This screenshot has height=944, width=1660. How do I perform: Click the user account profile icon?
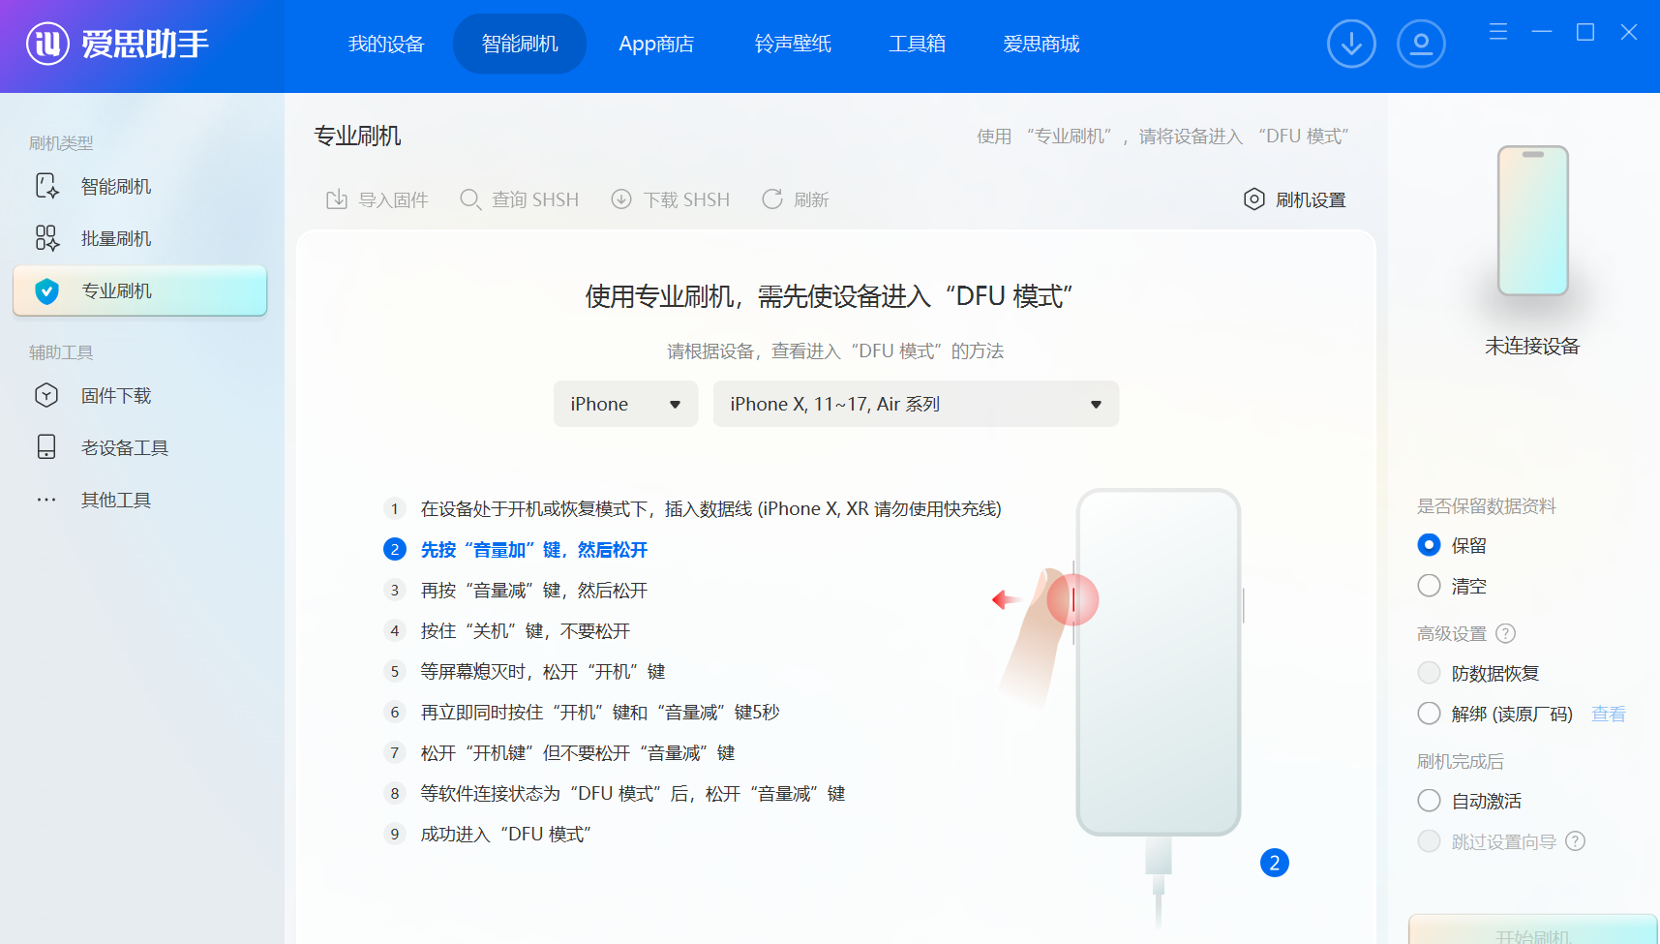1421,44
